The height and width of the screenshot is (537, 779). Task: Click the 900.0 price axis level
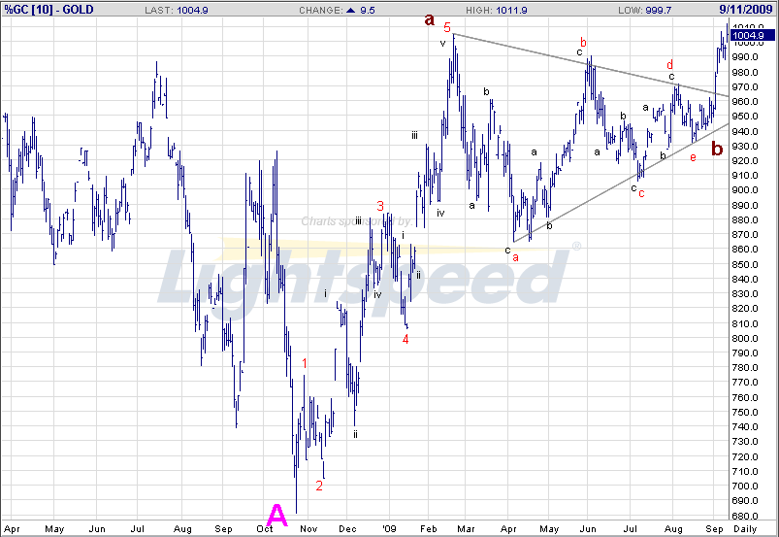point(747,190)
